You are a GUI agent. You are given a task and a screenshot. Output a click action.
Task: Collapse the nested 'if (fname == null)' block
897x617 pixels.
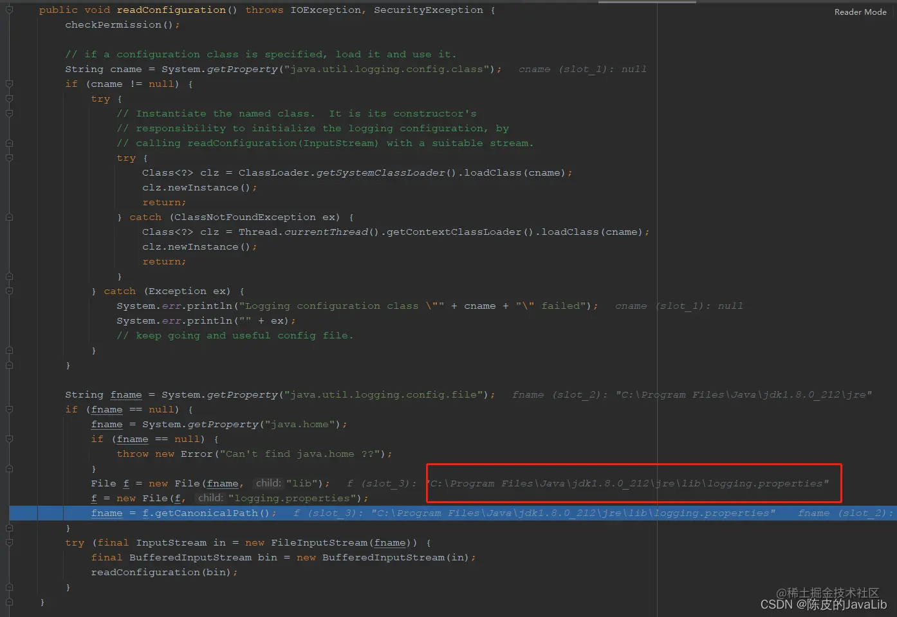pyautogui.click(x=9, y=439)
